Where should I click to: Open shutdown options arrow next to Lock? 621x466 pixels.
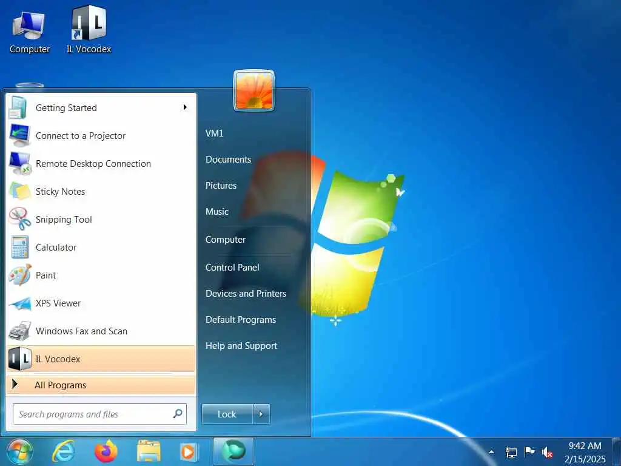[x=261, y=414]
